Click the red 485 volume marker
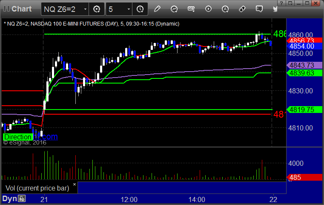Image resolution: width=324 pixels, height=205 pixels. click(304, 177)
